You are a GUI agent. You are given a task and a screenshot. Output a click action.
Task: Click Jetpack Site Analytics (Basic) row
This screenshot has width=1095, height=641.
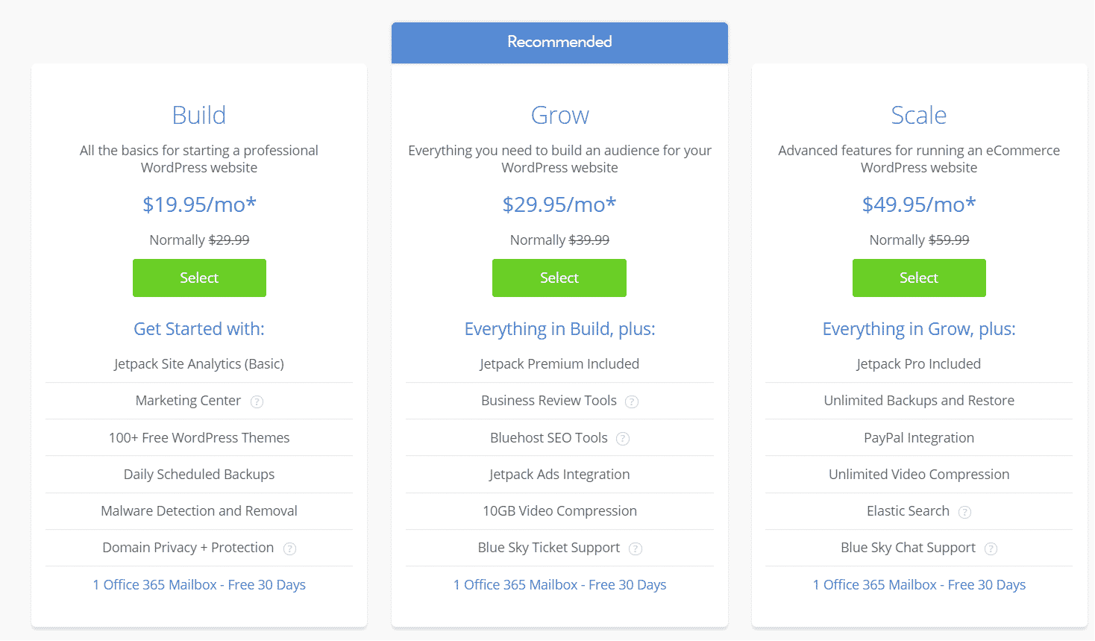click(199, 364)
